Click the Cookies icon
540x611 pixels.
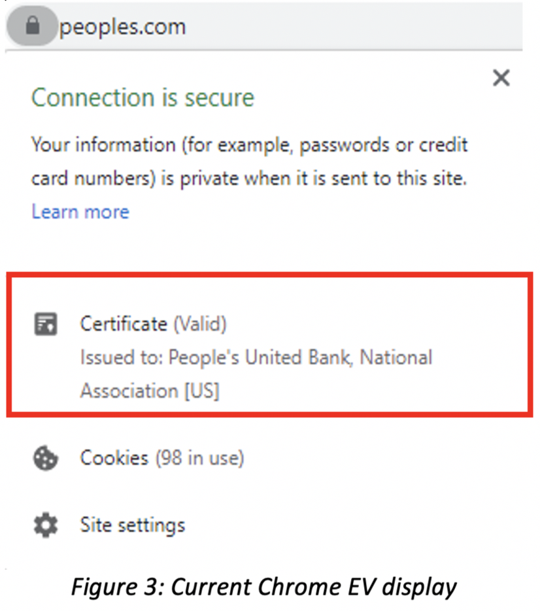[x=46, y=458]
